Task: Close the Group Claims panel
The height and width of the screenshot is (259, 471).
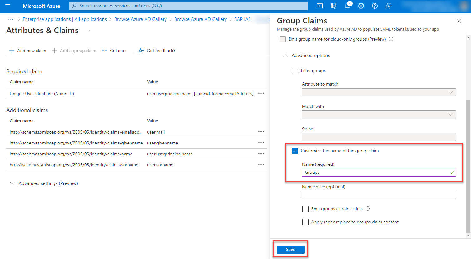Action: pos(459,21)
